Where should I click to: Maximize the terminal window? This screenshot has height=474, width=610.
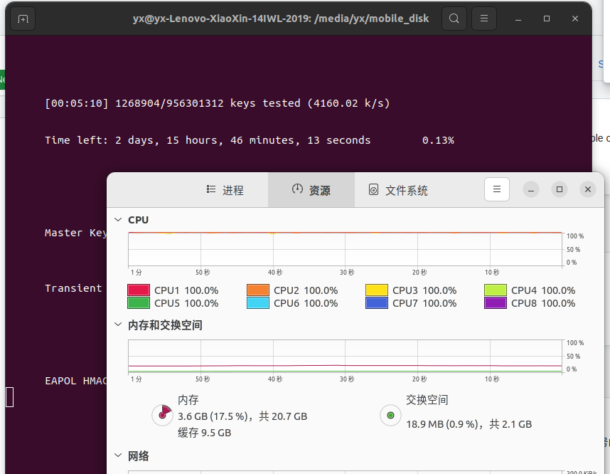[547, 19]
